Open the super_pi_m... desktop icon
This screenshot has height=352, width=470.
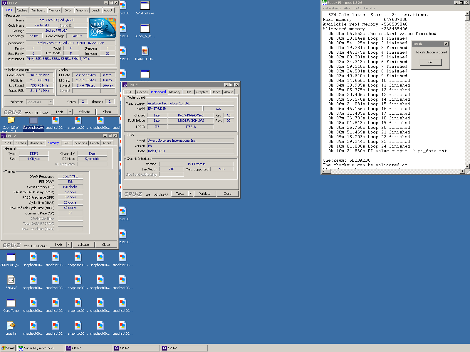click(x=145, y=31)
